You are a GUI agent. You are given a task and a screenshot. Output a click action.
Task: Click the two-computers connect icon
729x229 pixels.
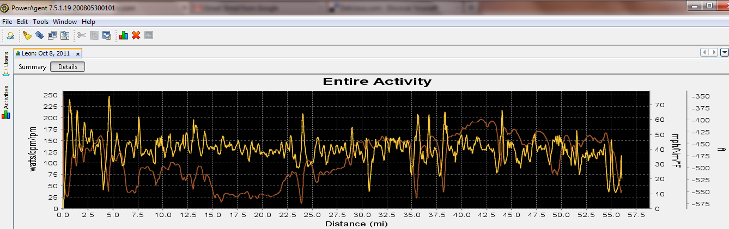(x=52, y=35)
